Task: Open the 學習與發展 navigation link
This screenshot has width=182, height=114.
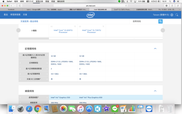Action: (15, 14)
